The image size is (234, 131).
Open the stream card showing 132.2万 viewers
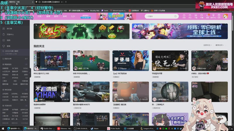tap(130, 92)
